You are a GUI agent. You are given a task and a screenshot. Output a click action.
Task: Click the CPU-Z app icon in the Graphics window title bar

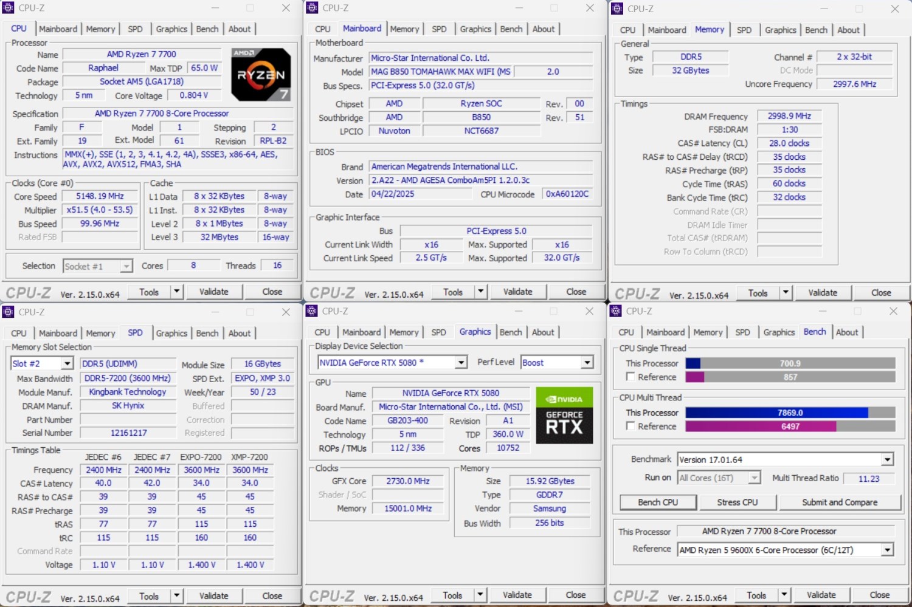click(312, 311)
